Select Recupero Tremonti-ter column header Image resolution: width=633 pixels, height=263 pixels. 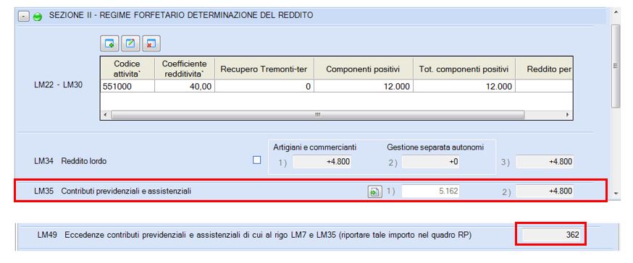(264, 69)
